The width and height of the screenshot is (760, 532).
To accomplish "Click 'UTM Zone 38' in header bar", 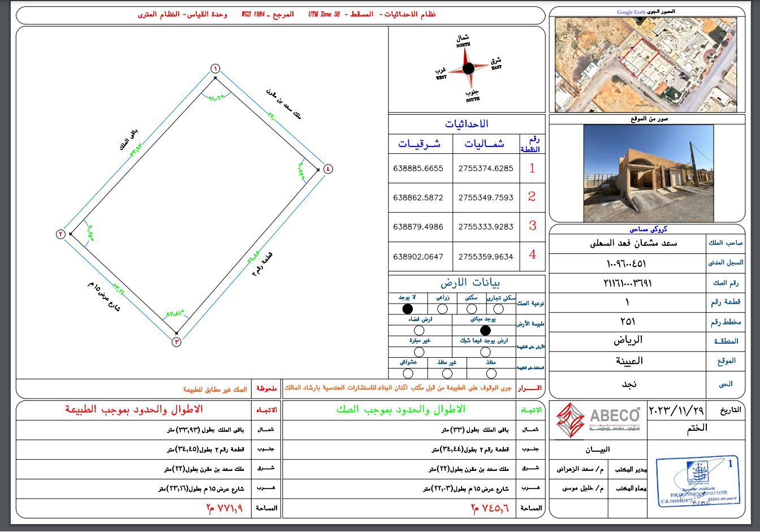I will tap(324, 14).
